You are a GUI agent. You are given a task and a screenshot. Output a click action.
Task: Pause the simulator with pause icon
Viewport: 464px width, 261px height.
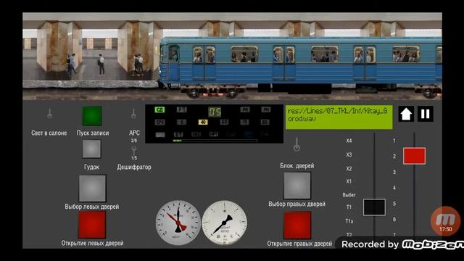pos(426,114)
